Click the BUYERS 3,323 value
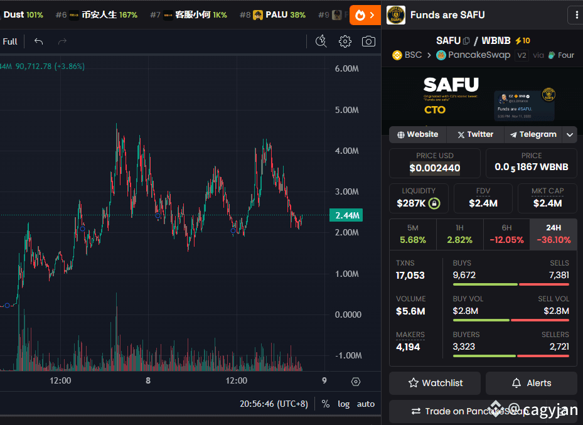Screen dimensions: 583x425 point(464,347)
